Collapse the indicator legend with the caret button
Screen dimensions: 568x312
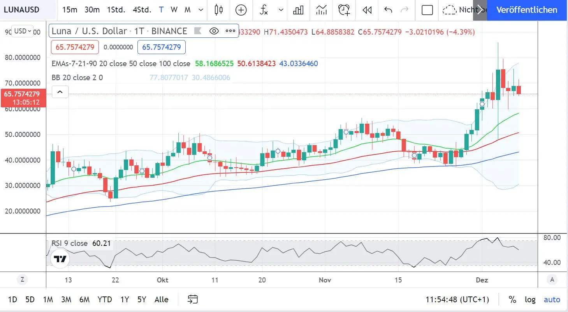pyautogui.click(x=60, y=92)
